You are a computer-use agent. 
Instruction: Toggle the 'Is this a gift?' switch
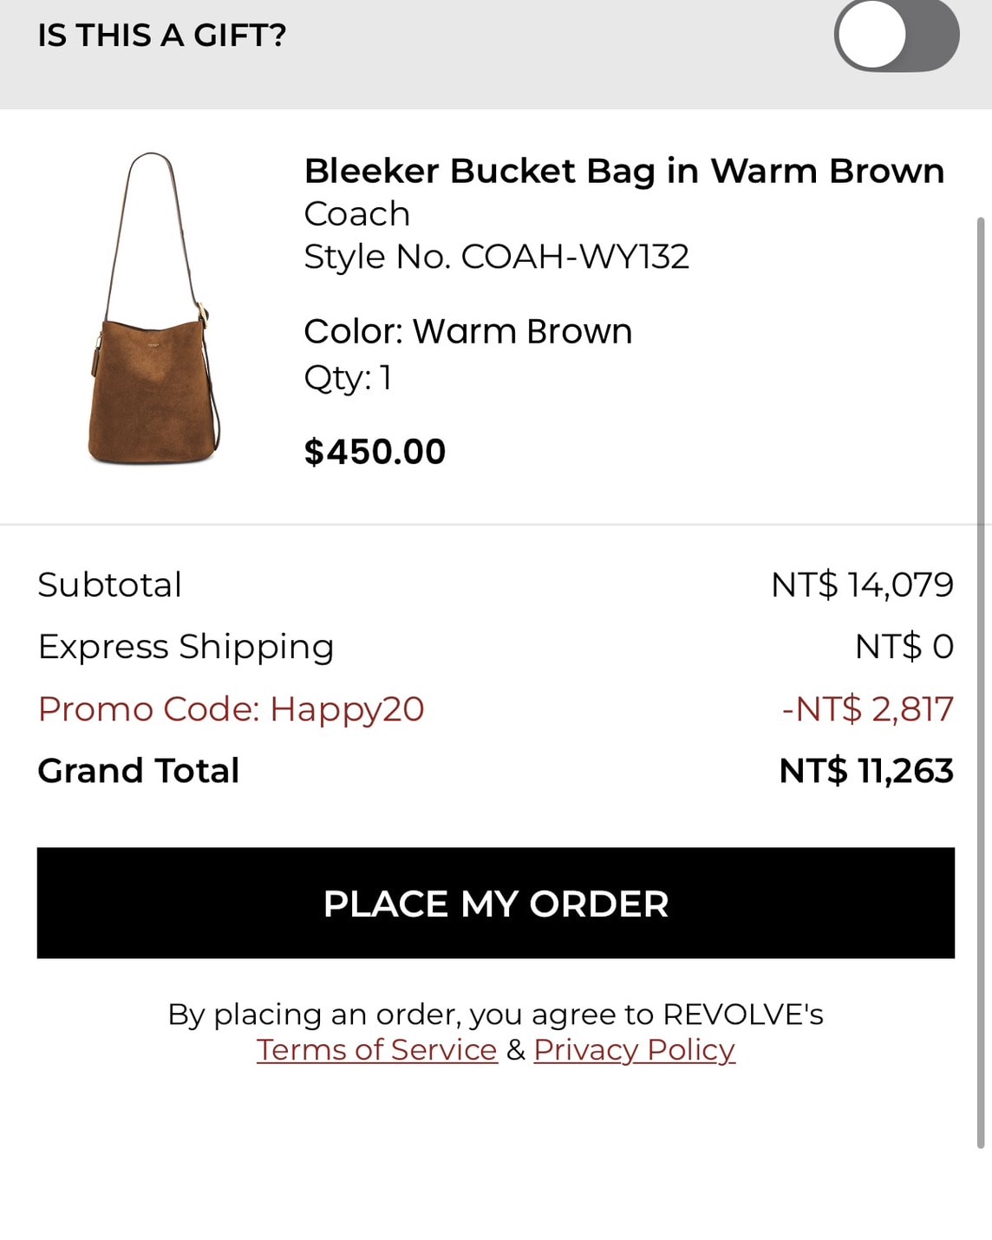pos(897,36)
